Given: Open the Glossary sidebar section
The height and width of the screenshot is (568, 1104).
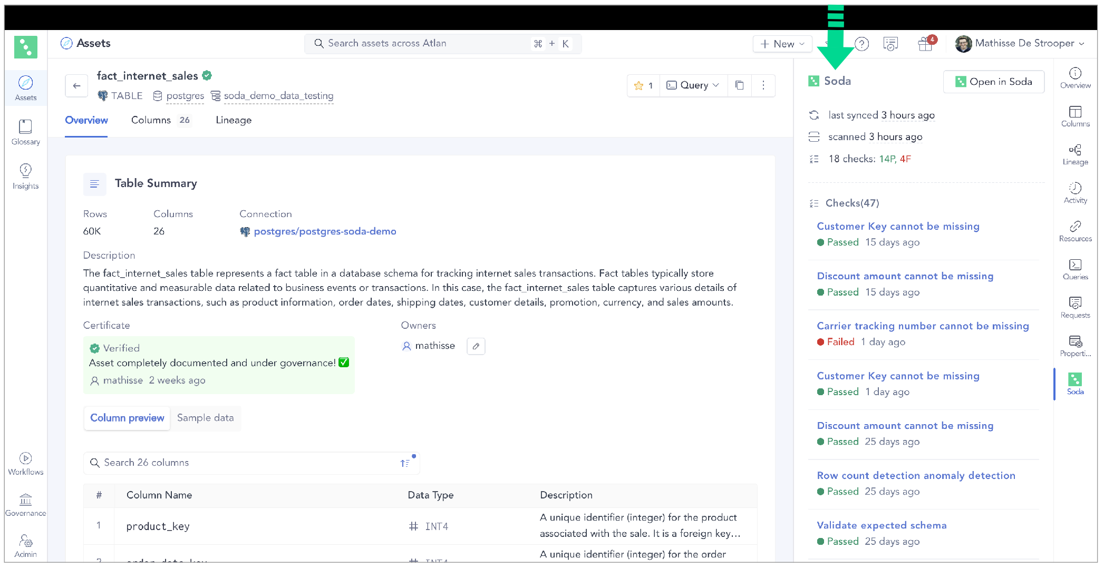Looking at the screenshot, I should [25, 132].
